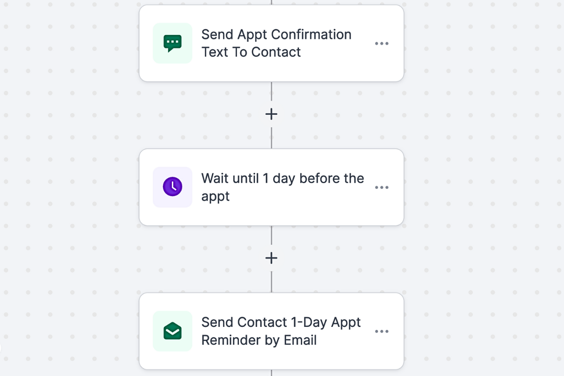Click the connector line above the confirmation text card
Screen dimensions: 564x376
[271, 2]
